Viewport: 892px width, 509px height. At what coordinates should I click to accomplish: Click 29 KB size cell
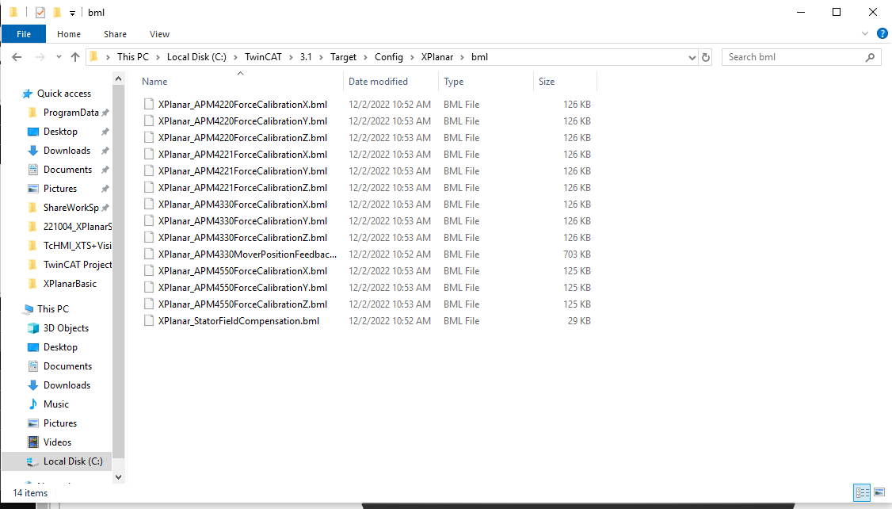tap(579, 321)
